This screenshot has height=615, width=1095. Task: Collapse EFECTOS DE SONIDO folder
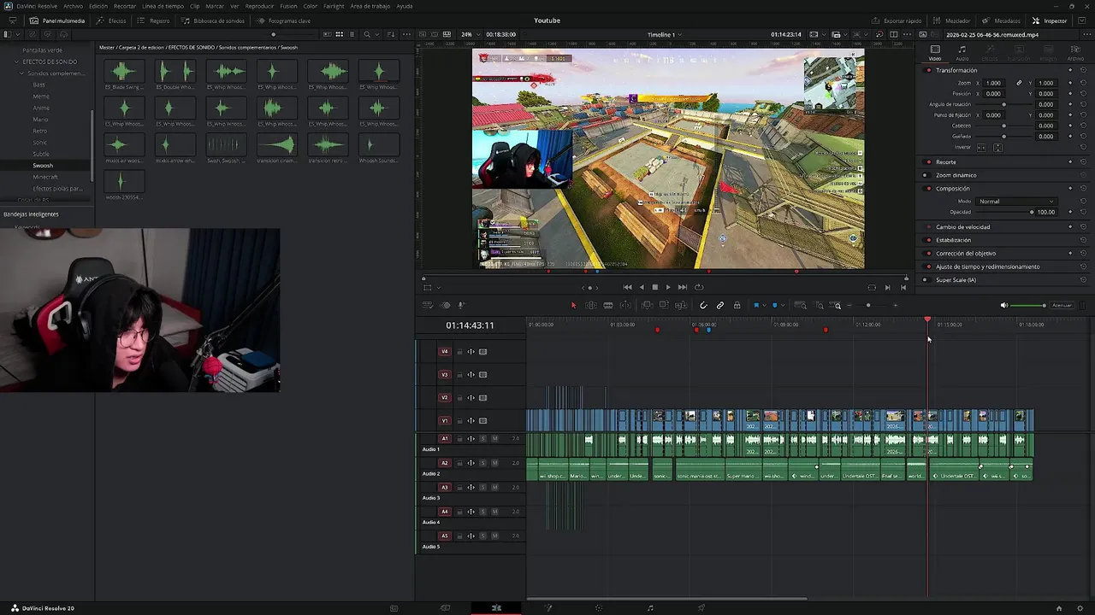point(17,61)
